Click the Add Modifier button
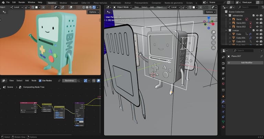 click(x=245, y=63)
